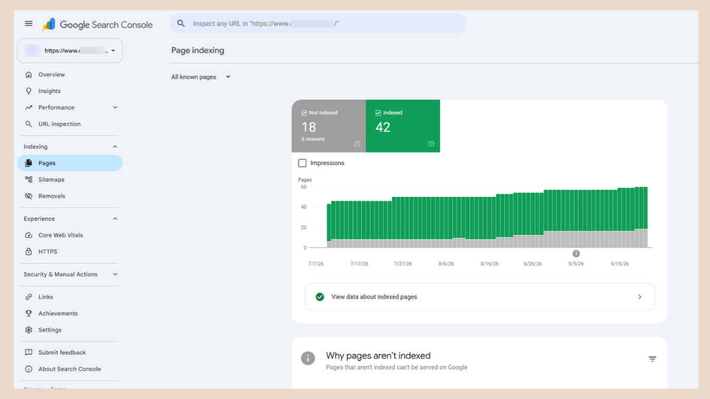Collapse the Indexing section
The height and width of the screenshot is (399, 710).
click(115, 147)
